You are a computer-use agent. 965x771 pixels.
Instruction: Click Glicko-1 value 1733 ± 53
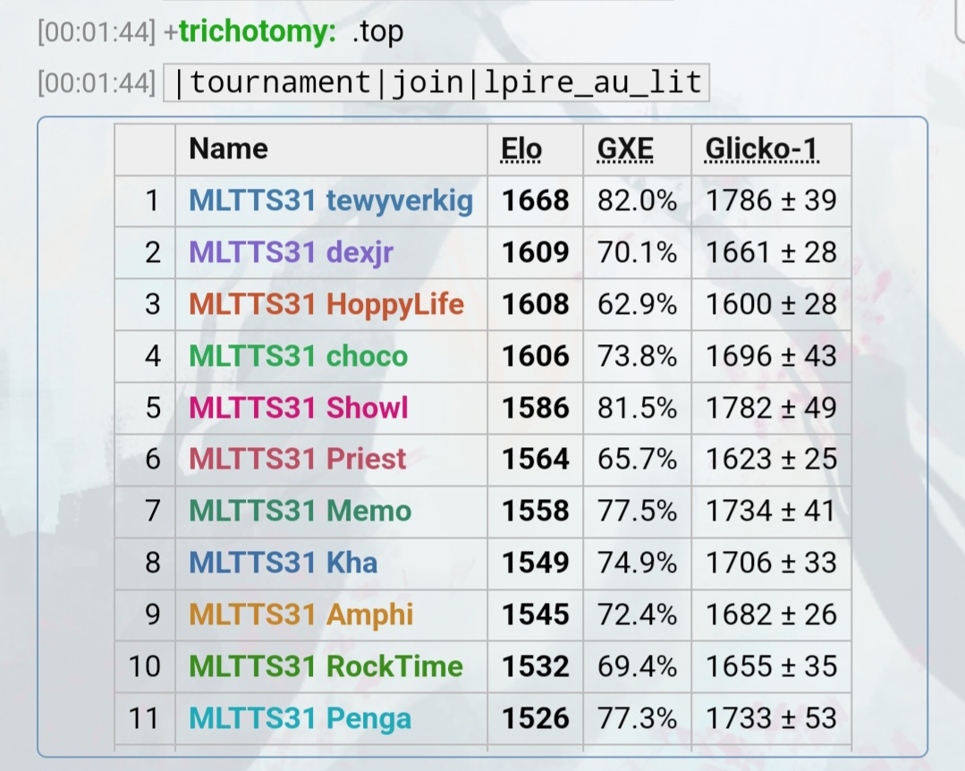pyautogui.click(x=771, y=718)
